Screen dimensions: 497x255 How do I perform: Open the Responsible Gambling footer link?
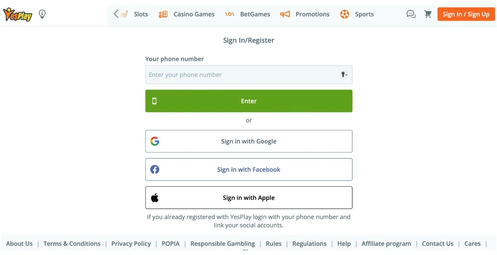point(223,243)
